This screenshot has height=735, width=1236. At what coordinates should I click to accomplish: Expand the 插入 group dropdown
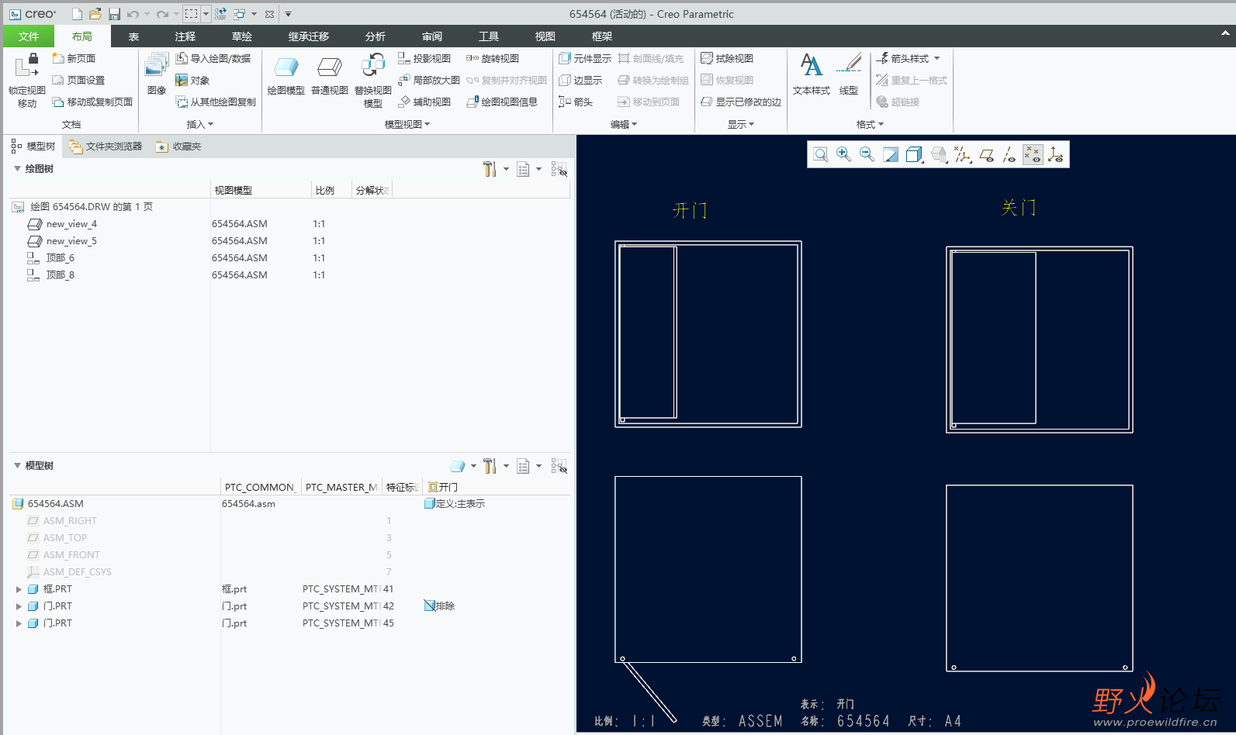point(200,124)
